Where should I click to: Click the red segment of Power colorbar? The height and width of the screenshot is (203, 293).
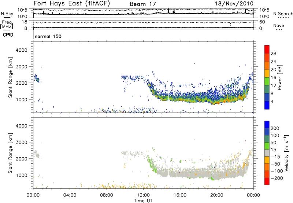click(267, 49)
